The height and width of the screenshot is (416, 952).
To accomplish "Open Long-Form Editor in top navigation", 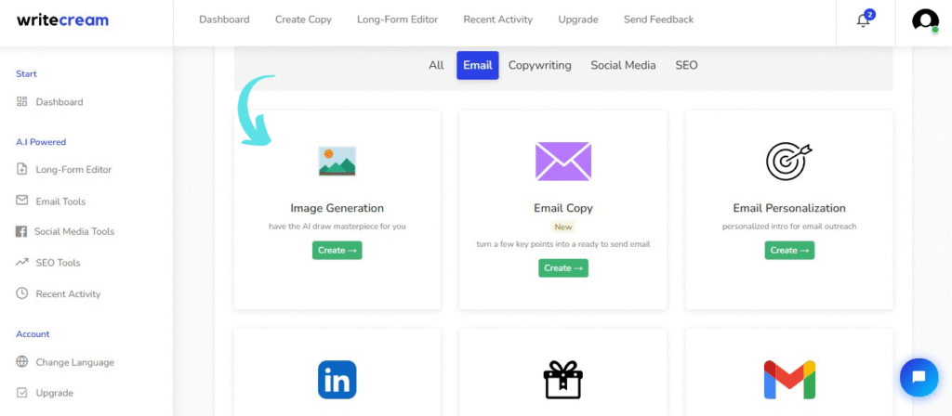I will click(x=397, y=19).
